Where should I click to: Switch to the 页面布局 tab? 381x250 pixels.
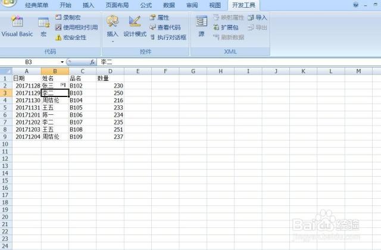(x=117, y=5)
